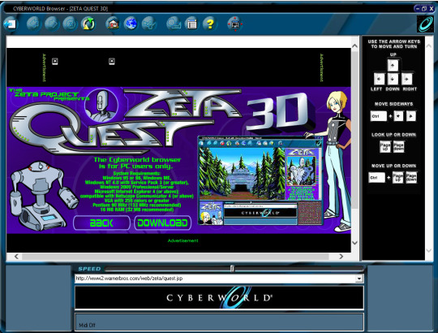Restore the browser window size
This screenshot has height=333, width=438.
424,9
